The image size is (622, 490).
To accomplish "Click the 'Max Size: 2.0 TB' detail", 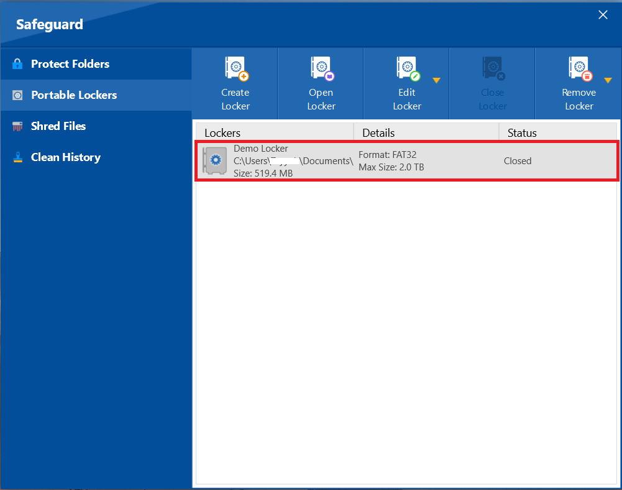I will pyautogui.click(x=391, y=167).
